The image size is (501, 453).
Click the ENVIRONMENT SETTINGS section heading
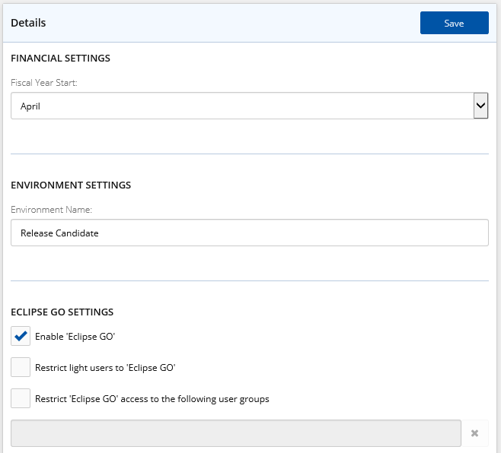tap(71, 185)
